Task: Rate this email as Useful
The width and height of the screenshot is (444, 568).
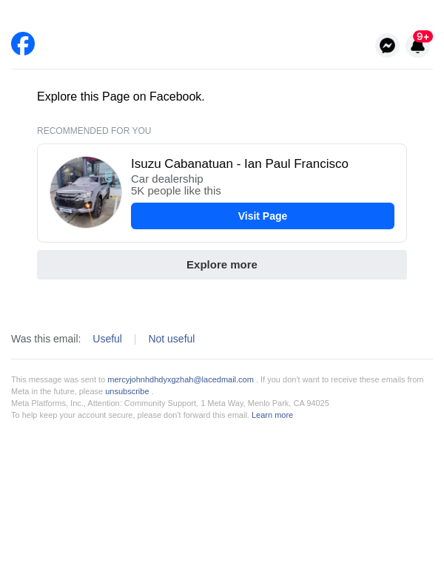Action: pos(107,339)
